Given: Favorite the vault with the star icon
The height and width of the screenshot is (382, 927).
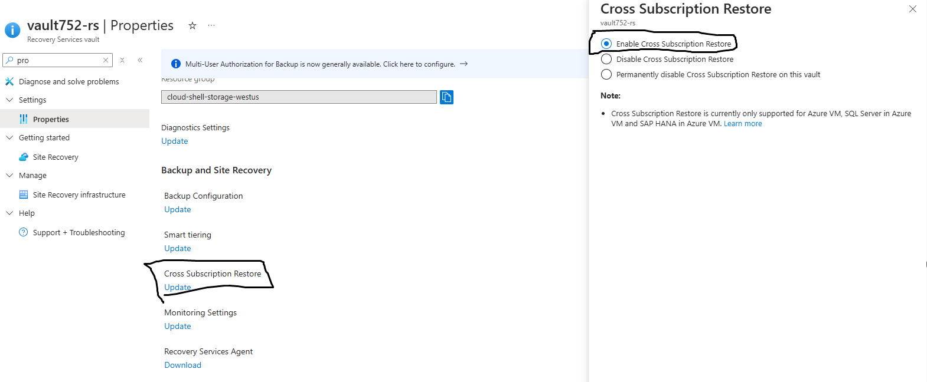Looking at the screenshot, I should [192, 25].
